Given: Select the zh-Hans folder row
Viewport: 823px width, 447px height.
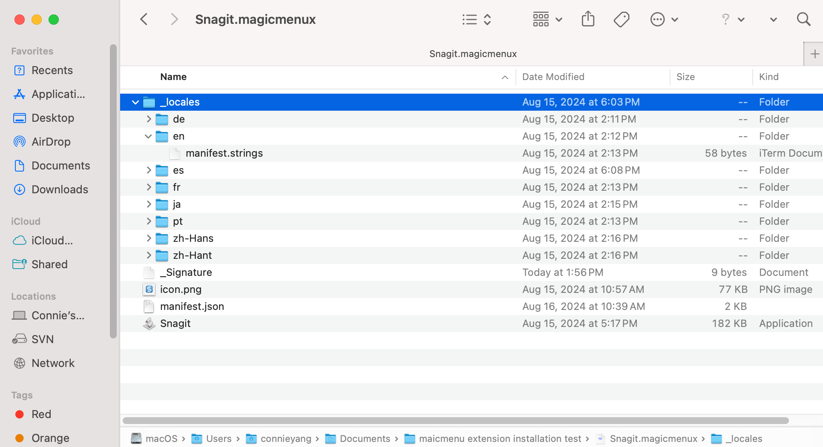Looking at the screenshot, I should point(472,238).
